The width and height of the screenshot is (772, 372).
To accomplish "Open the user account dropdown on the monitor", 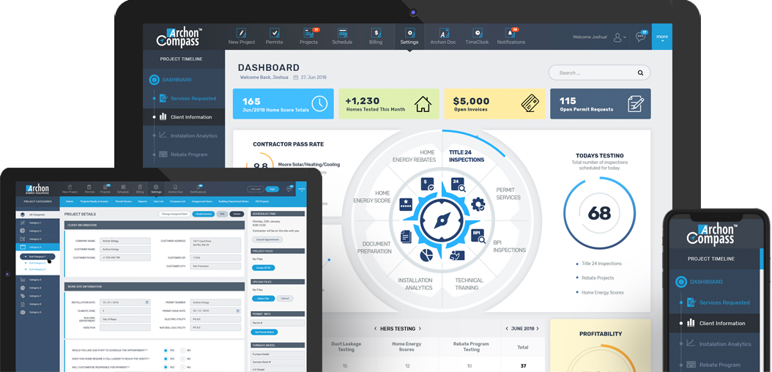I will pos(620,37).
